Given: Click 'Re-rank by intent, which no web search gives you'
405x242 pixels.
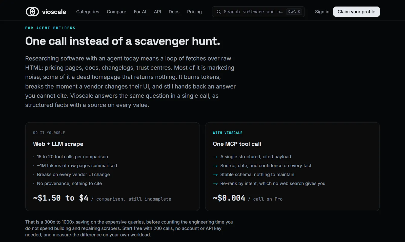Looking at the screenshot, I should click(x=273, y=183).
